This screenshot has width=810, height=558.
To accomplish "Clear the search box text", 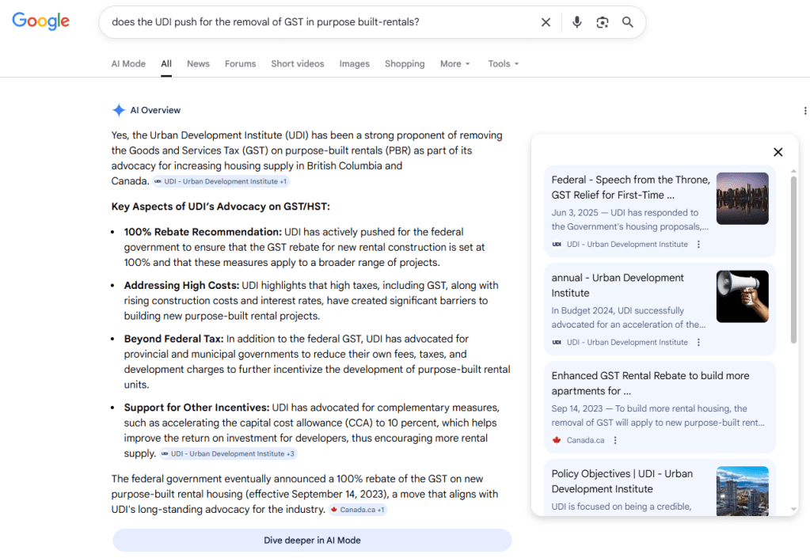I will pyautogui.click(x=546, y=22).
